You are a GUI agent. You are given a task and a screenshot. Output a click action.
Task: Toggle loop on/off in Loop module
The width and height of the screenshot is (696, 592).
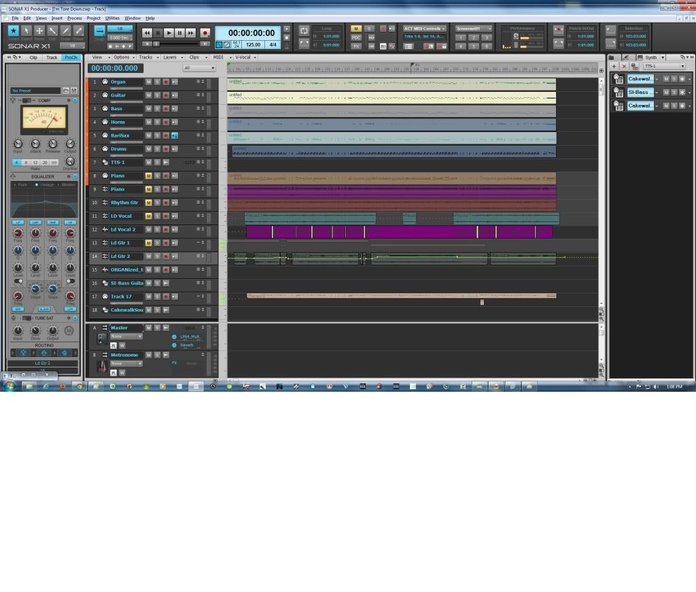(304, 31)
